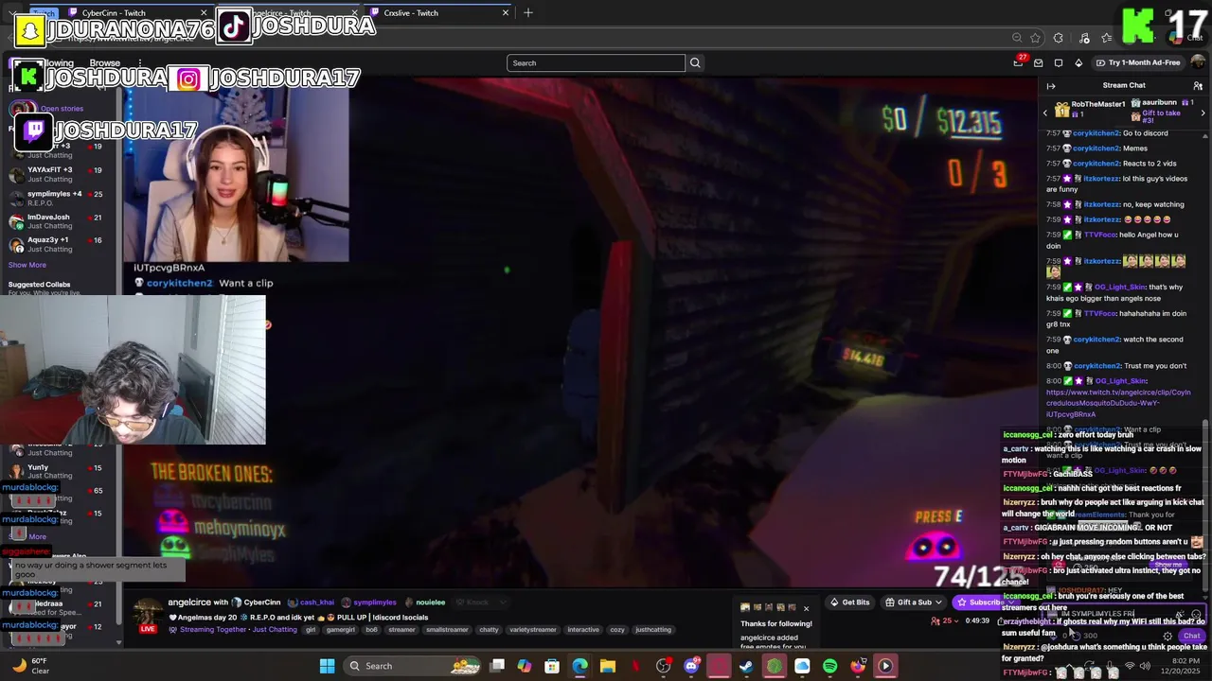Image resolution: width=1212 pixels, height=681 pixels.
Task: Show next gift leaderboard entry with right chevron
Action: (x=1203, y=113)
